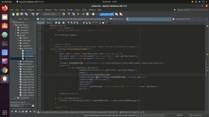The image size is (209, 117).
Task: Go to Next Bookmark in editor toolbar
Action: (87, 23)
